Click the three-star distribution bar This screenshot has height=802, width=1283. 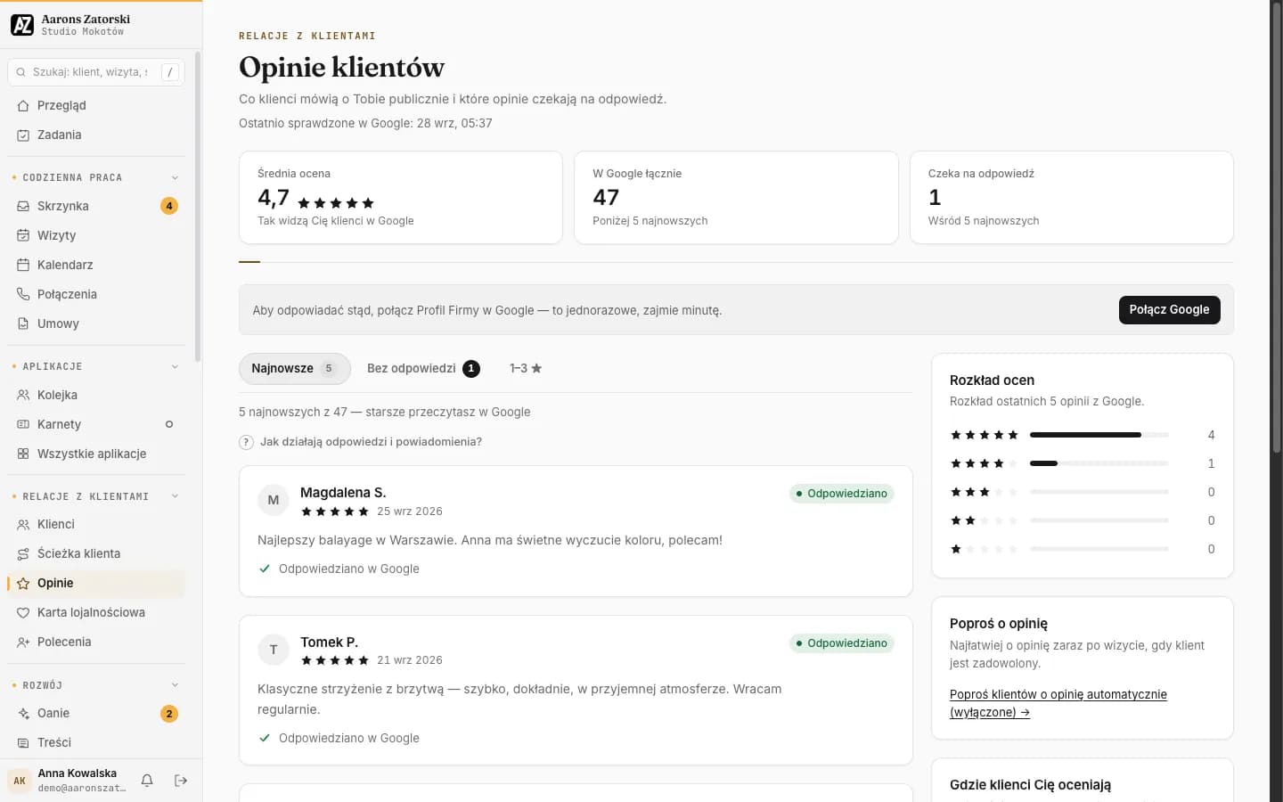(x=1099, y=492)
